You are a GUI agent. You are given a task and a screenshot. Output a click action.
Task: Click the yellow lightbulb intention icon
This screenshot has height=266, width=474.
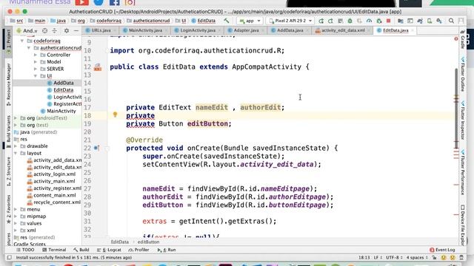115,115
